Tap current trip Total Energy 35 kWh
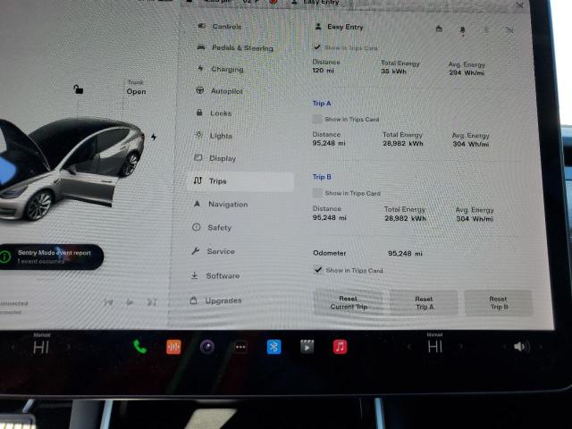 point(393,71)
